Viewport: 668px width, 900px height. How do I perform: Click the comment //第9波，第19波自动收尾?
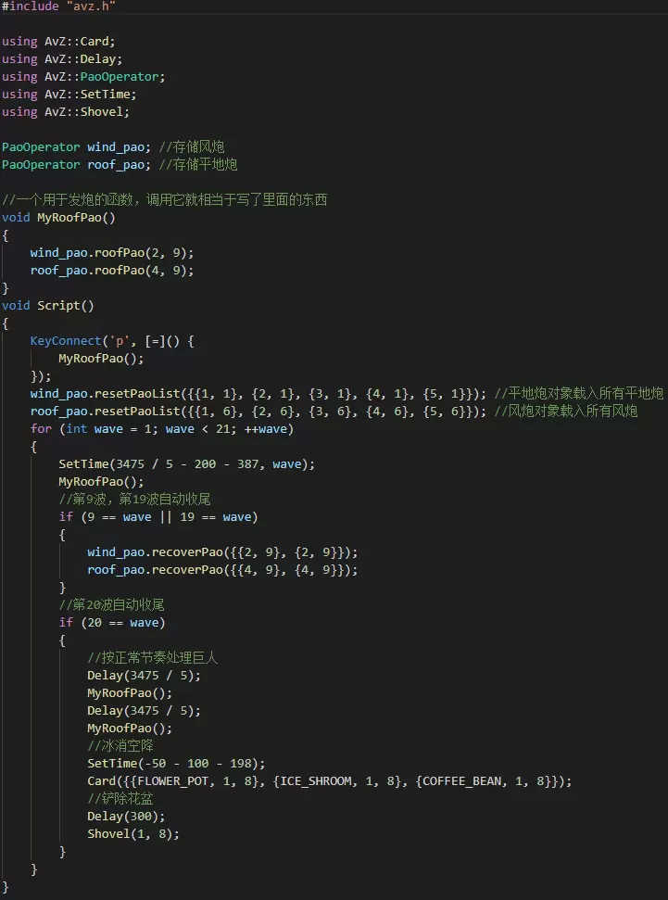click(x=134, y=499)
